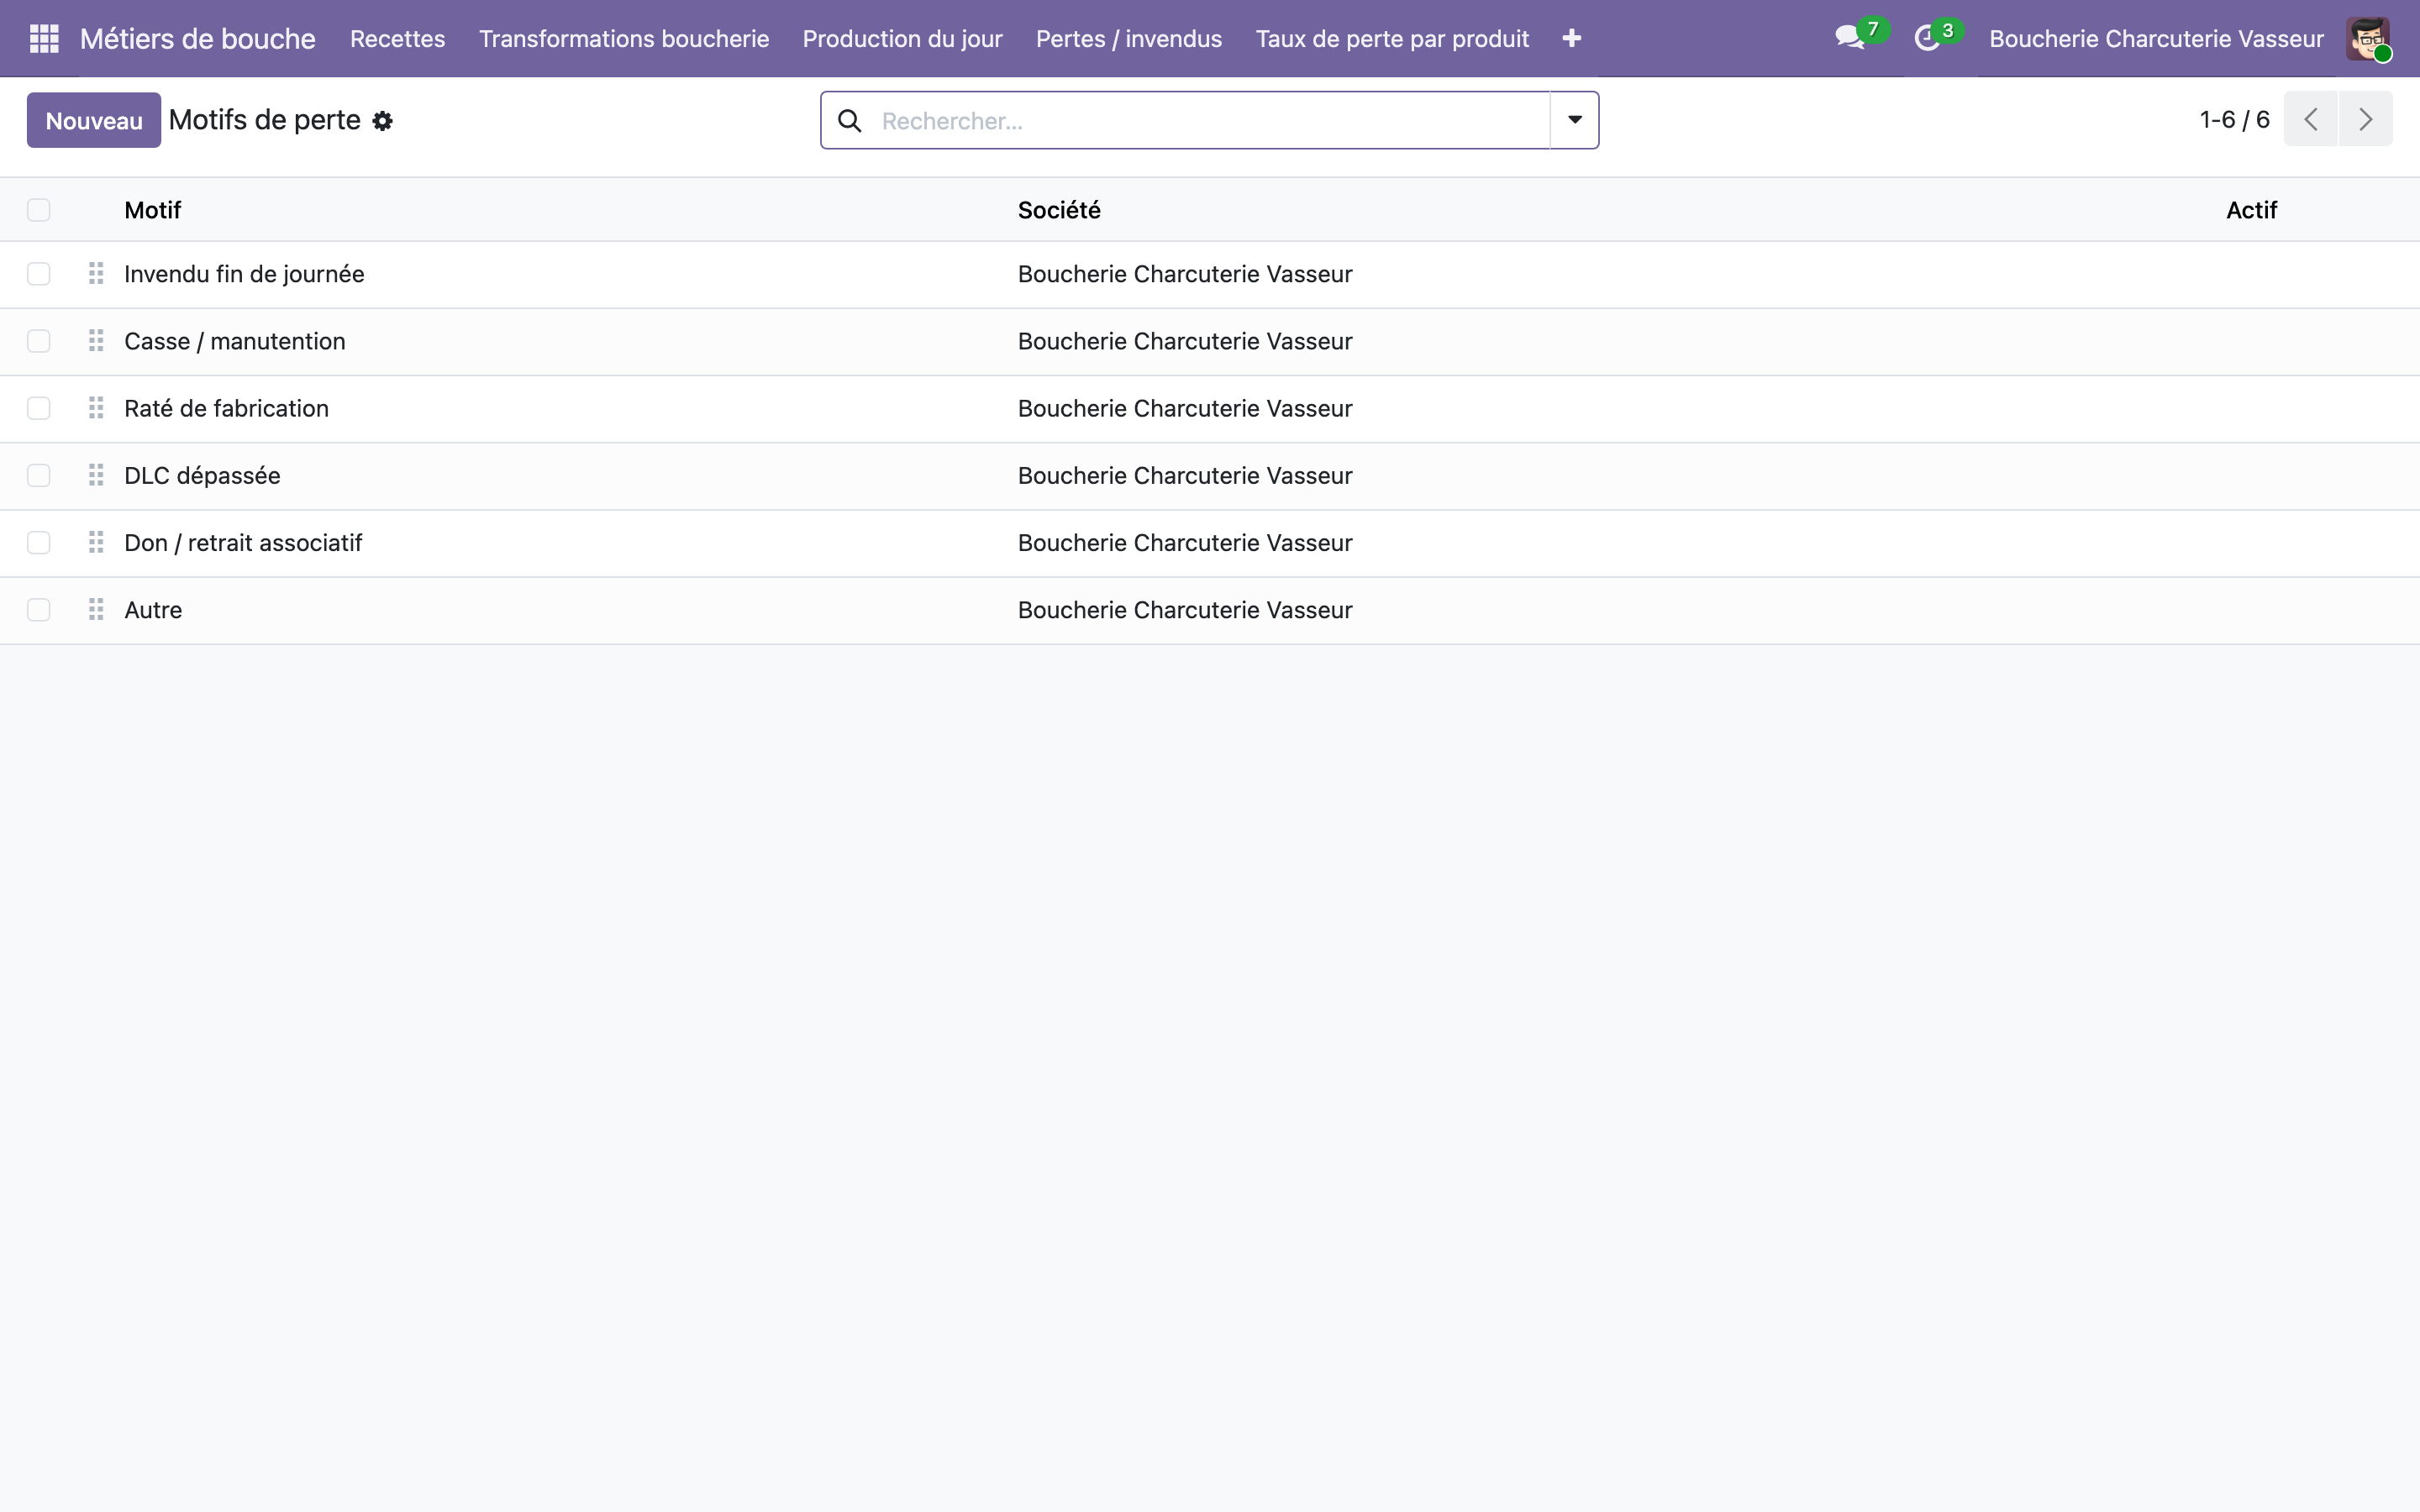This screenshot has height=1512, width=2420.
Task: Click the search magnifier icon
Action: 849,121
